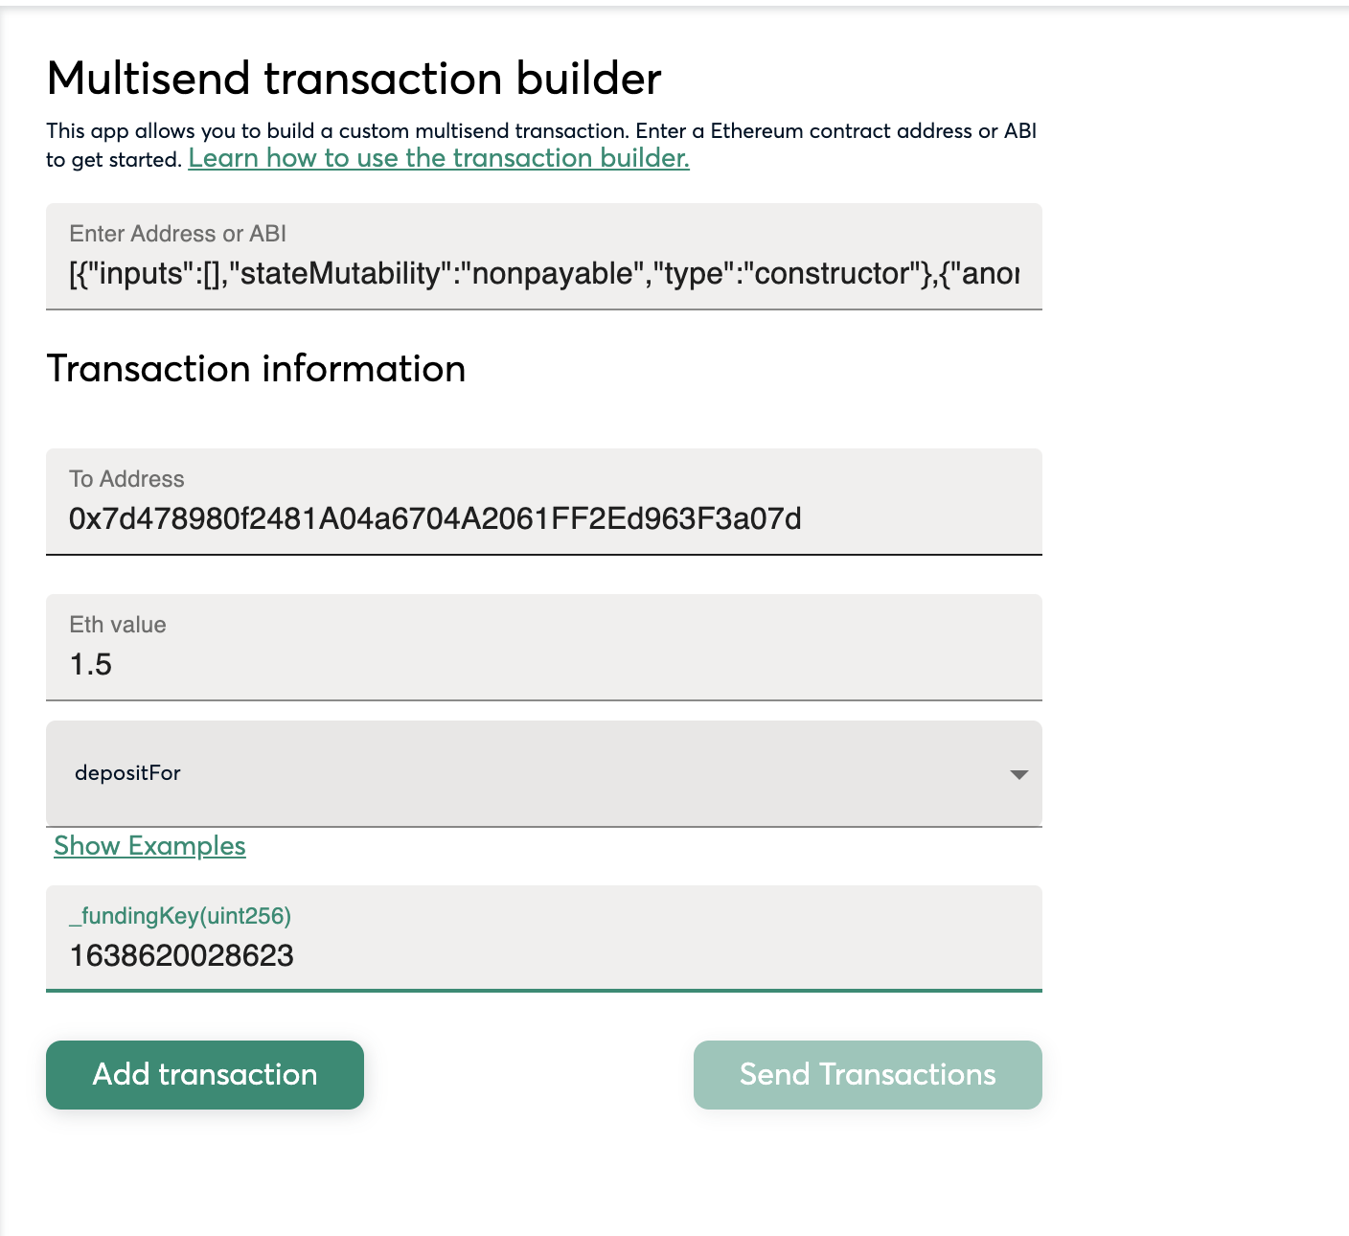
Task: Select the Eth value input field
Action: click(x=543, y=647)
